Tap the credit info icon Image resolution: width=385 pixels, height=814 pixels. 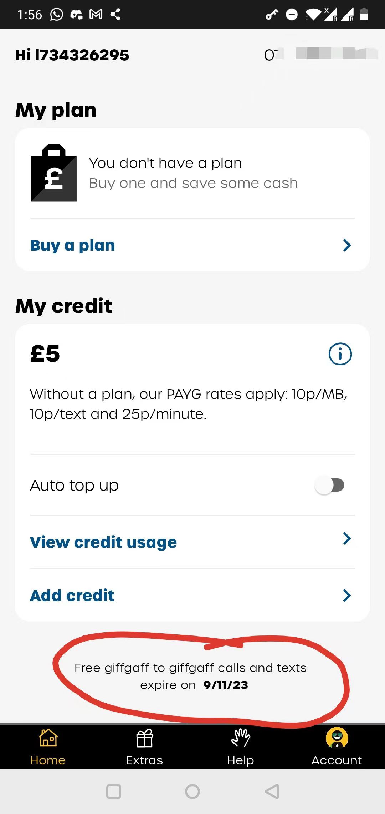(x=340, y=354)
